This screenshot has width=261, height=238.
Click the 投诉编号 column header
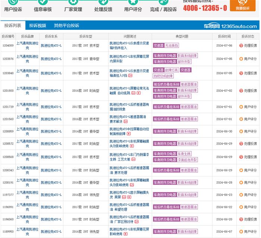[8, 36]
